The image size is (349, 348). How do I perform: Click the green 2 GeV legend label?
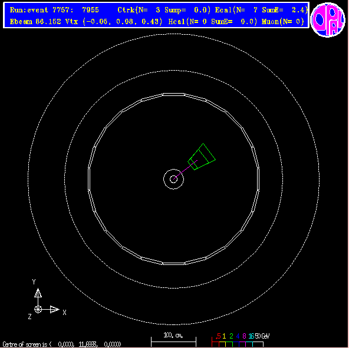tap(231, 336)
